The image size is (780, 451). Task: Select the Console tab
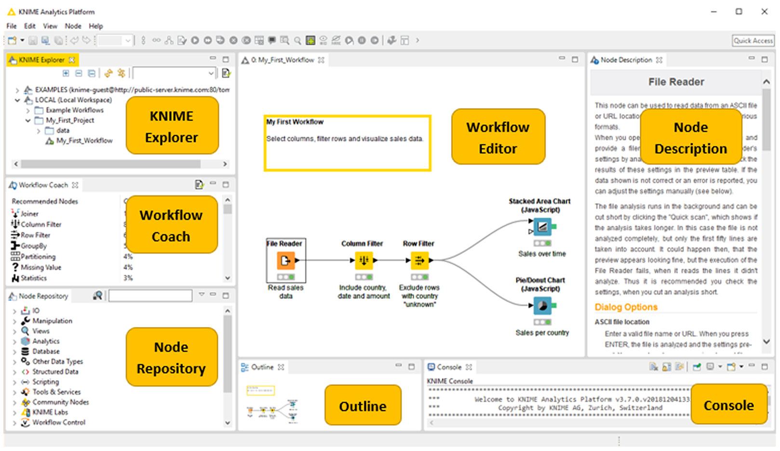pos(450,367)
